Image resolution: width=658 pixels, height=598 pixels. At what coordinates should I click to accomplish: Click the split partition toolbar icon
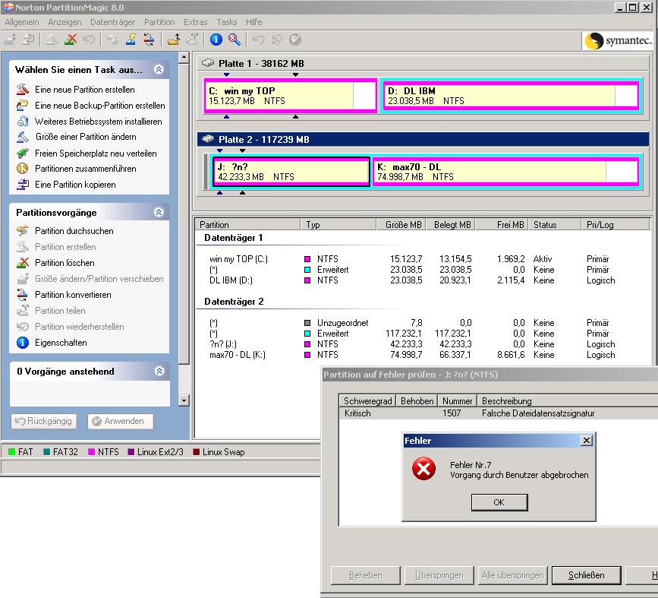192,40
